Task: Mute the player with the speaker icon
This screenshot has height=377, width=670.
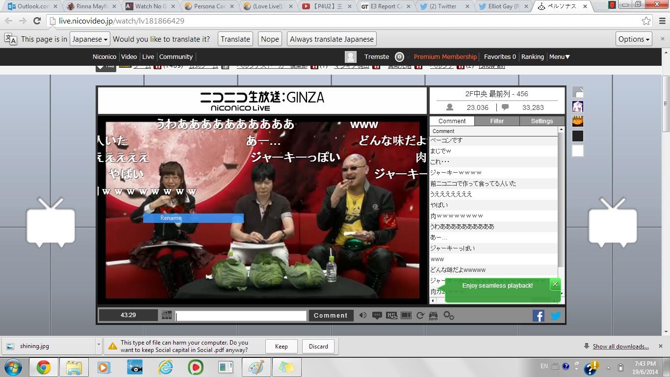Action: (363, 316)
